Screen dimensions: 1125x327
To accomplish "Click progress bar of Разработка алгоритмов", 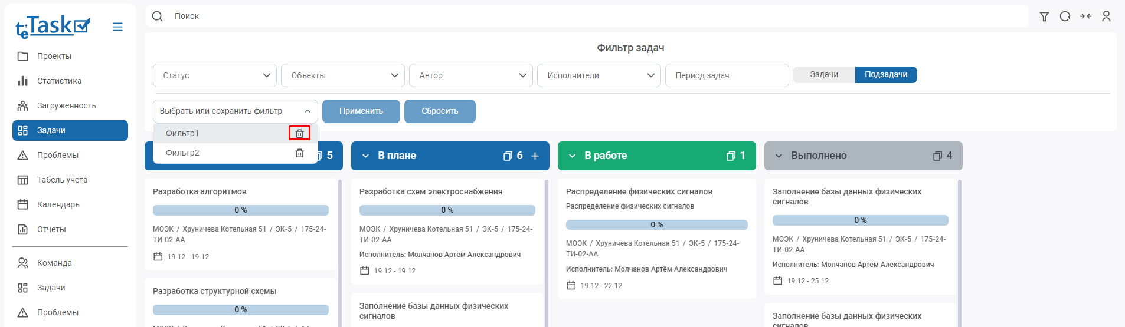I will click(x=240, y=210).
